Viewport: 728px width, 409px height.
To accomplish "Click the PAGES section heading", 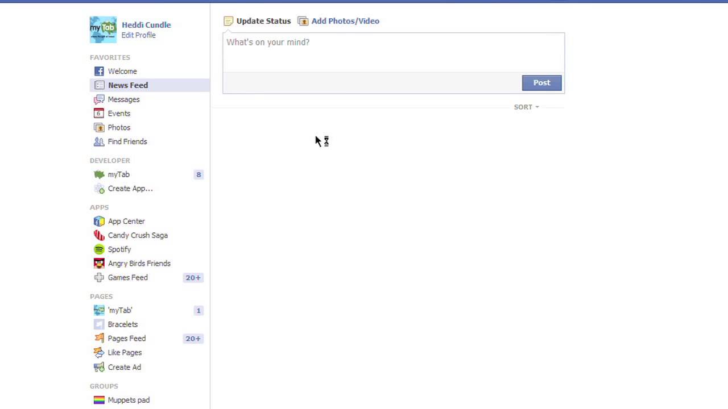I will pyautogui.click(x=101, y=297).
